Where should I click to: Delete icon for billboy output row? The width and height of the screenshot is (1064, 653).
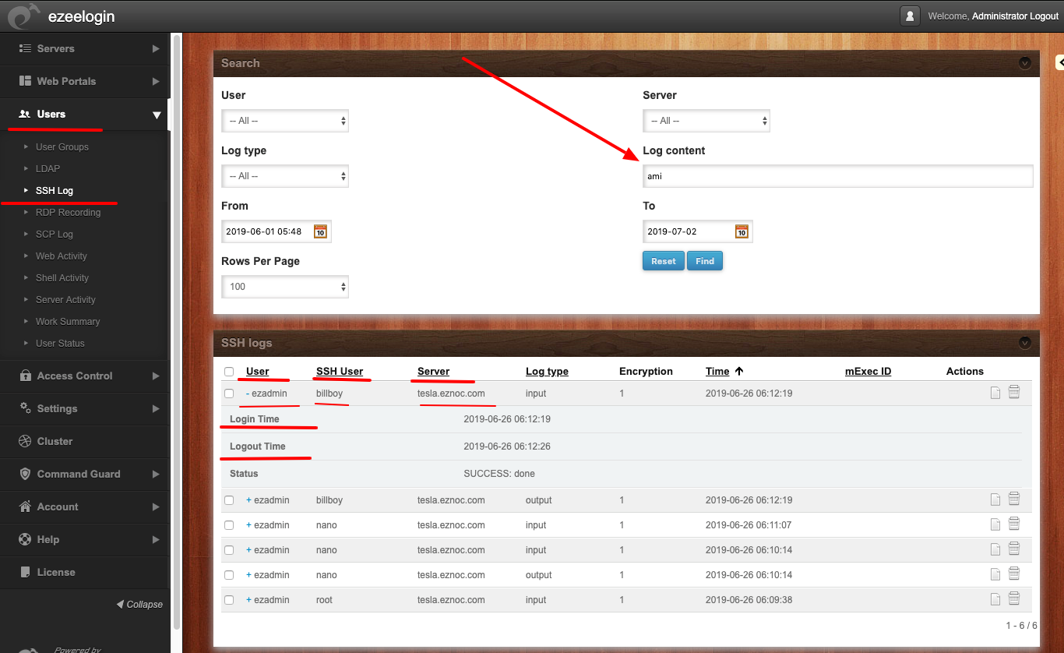[x=1014, y=499]
